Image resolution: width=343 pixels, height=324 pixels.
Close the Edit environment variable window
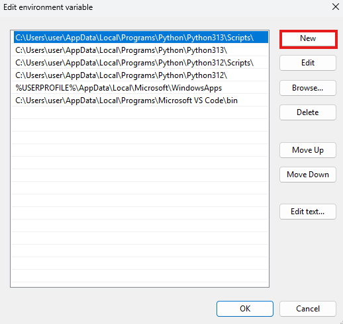tap(336, 7)
